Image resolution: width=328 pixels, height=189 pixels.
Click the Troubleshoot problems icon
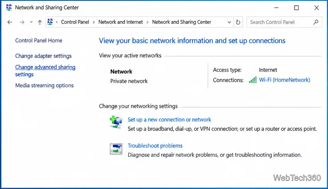(x=116, y=149)
